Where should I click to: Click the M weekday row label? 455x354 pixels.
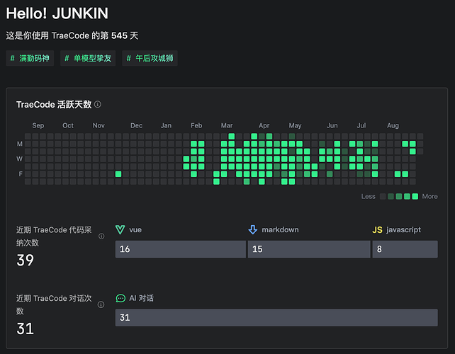pos(19,144)
